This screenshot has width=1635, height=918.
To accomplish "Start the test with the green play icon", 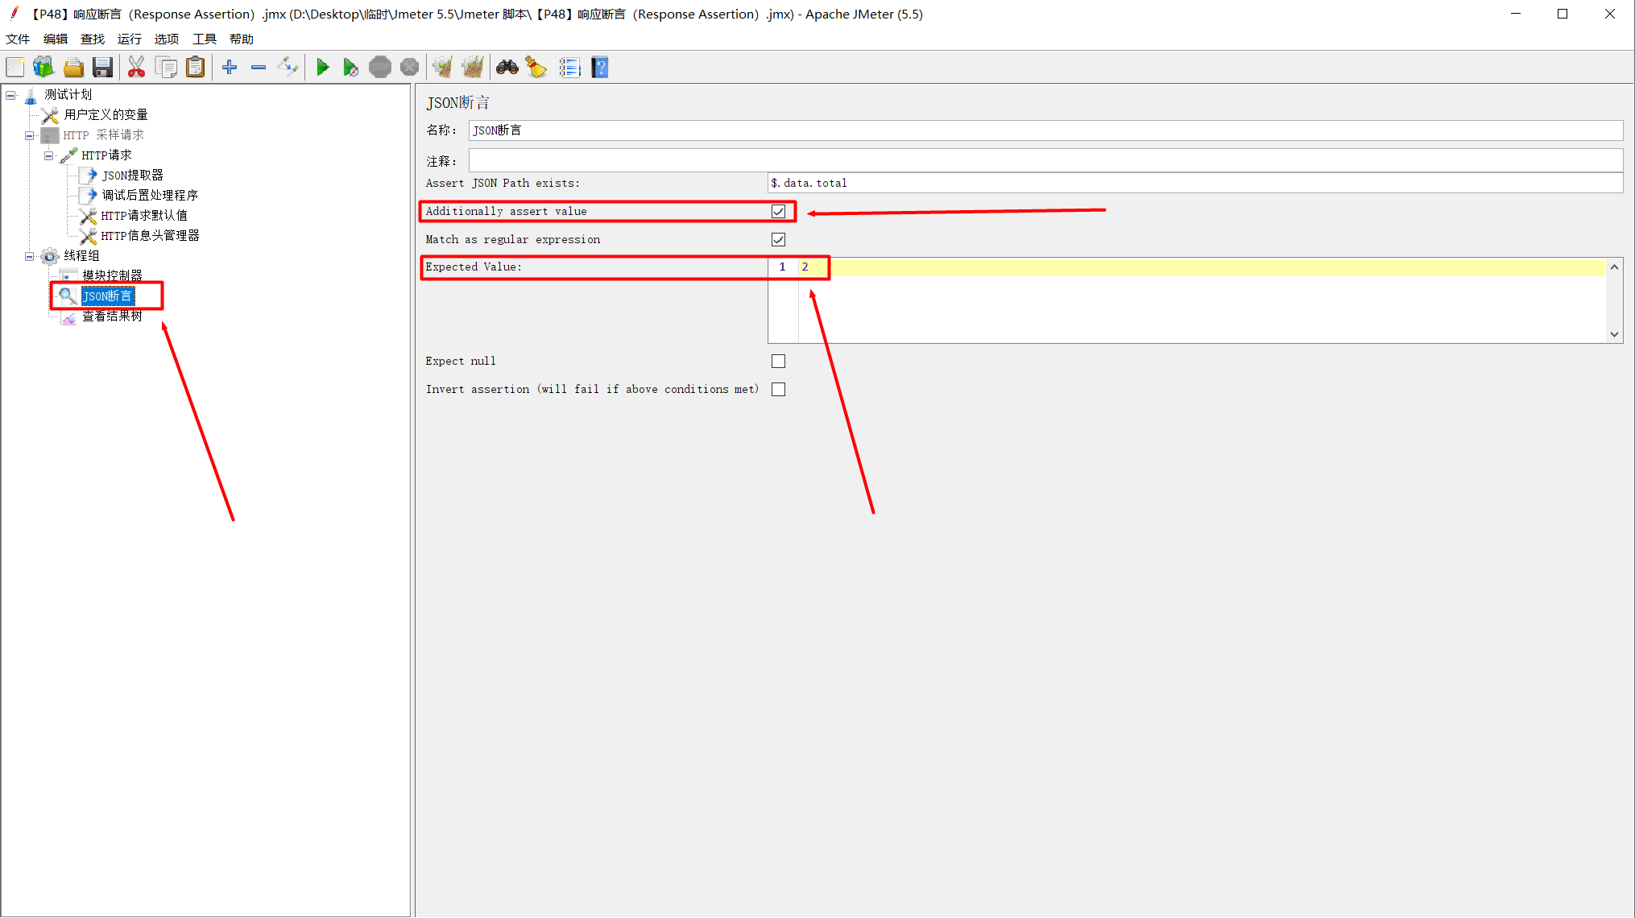I will 322,68.
